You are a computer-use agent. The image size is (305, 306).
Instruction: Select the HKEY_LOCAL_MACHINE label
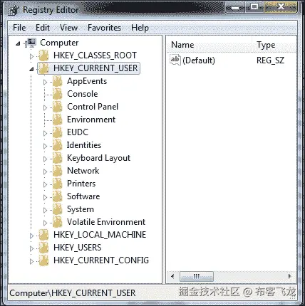tap(100, 235)
